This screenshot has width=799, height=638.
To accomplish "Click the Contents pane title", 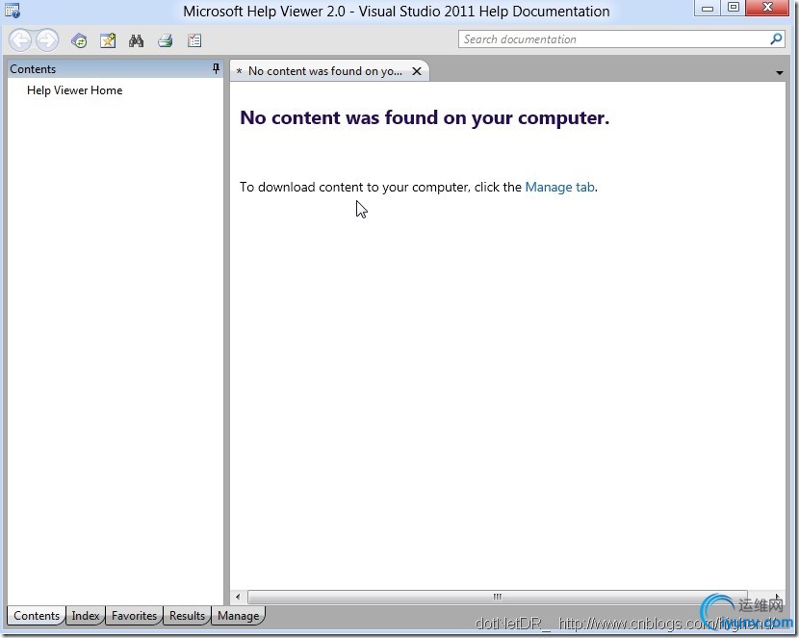I will pyautogui.click(x=33, y=69).
